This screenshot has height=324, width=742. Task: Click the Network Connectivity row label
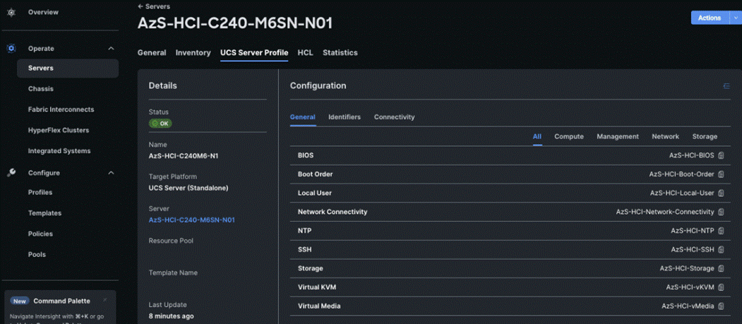333,212
